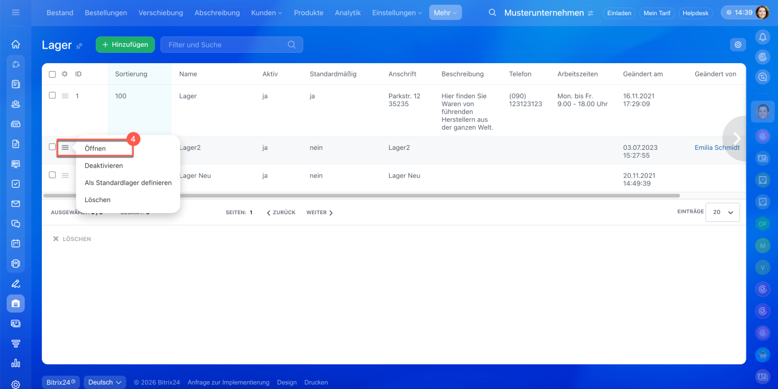This screenshot has width=778, height=389.
Task: Click the green Hinzufügen button
Action: 125,44
